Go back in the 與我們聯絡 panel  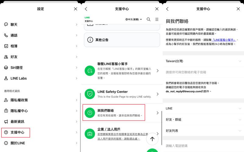point(167,9)
